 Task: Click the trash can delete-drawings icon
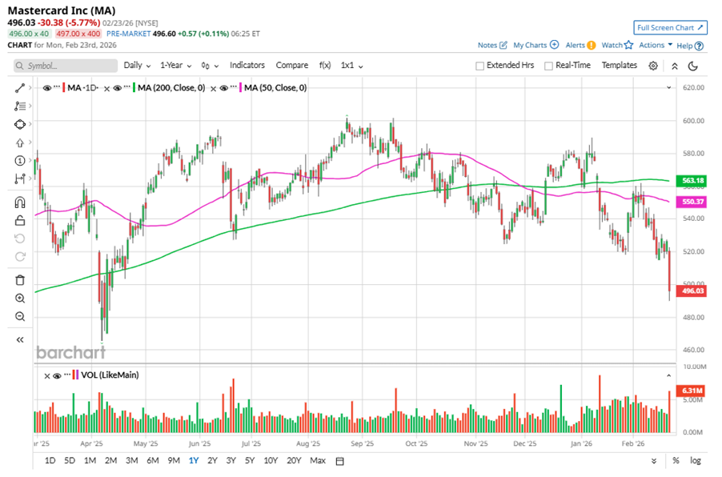20,280
